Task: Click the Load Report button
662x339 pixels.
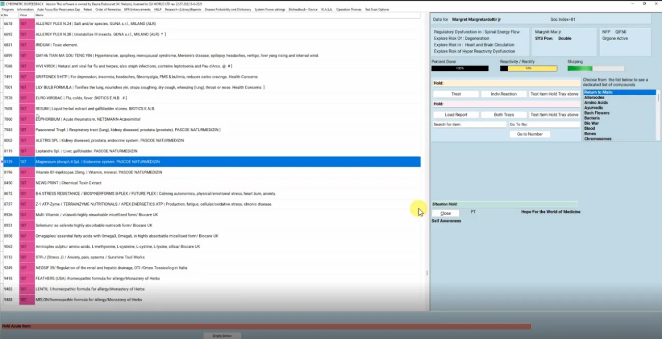Action: (456, 115)
